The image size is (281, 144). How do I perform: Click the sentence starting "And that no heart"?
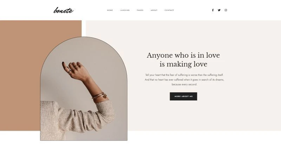tap(184, 80)
